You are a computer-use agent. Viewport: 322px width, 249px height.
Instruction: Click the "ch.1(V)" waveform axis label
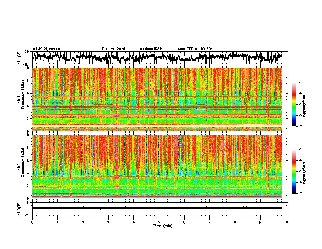point(20,58)
